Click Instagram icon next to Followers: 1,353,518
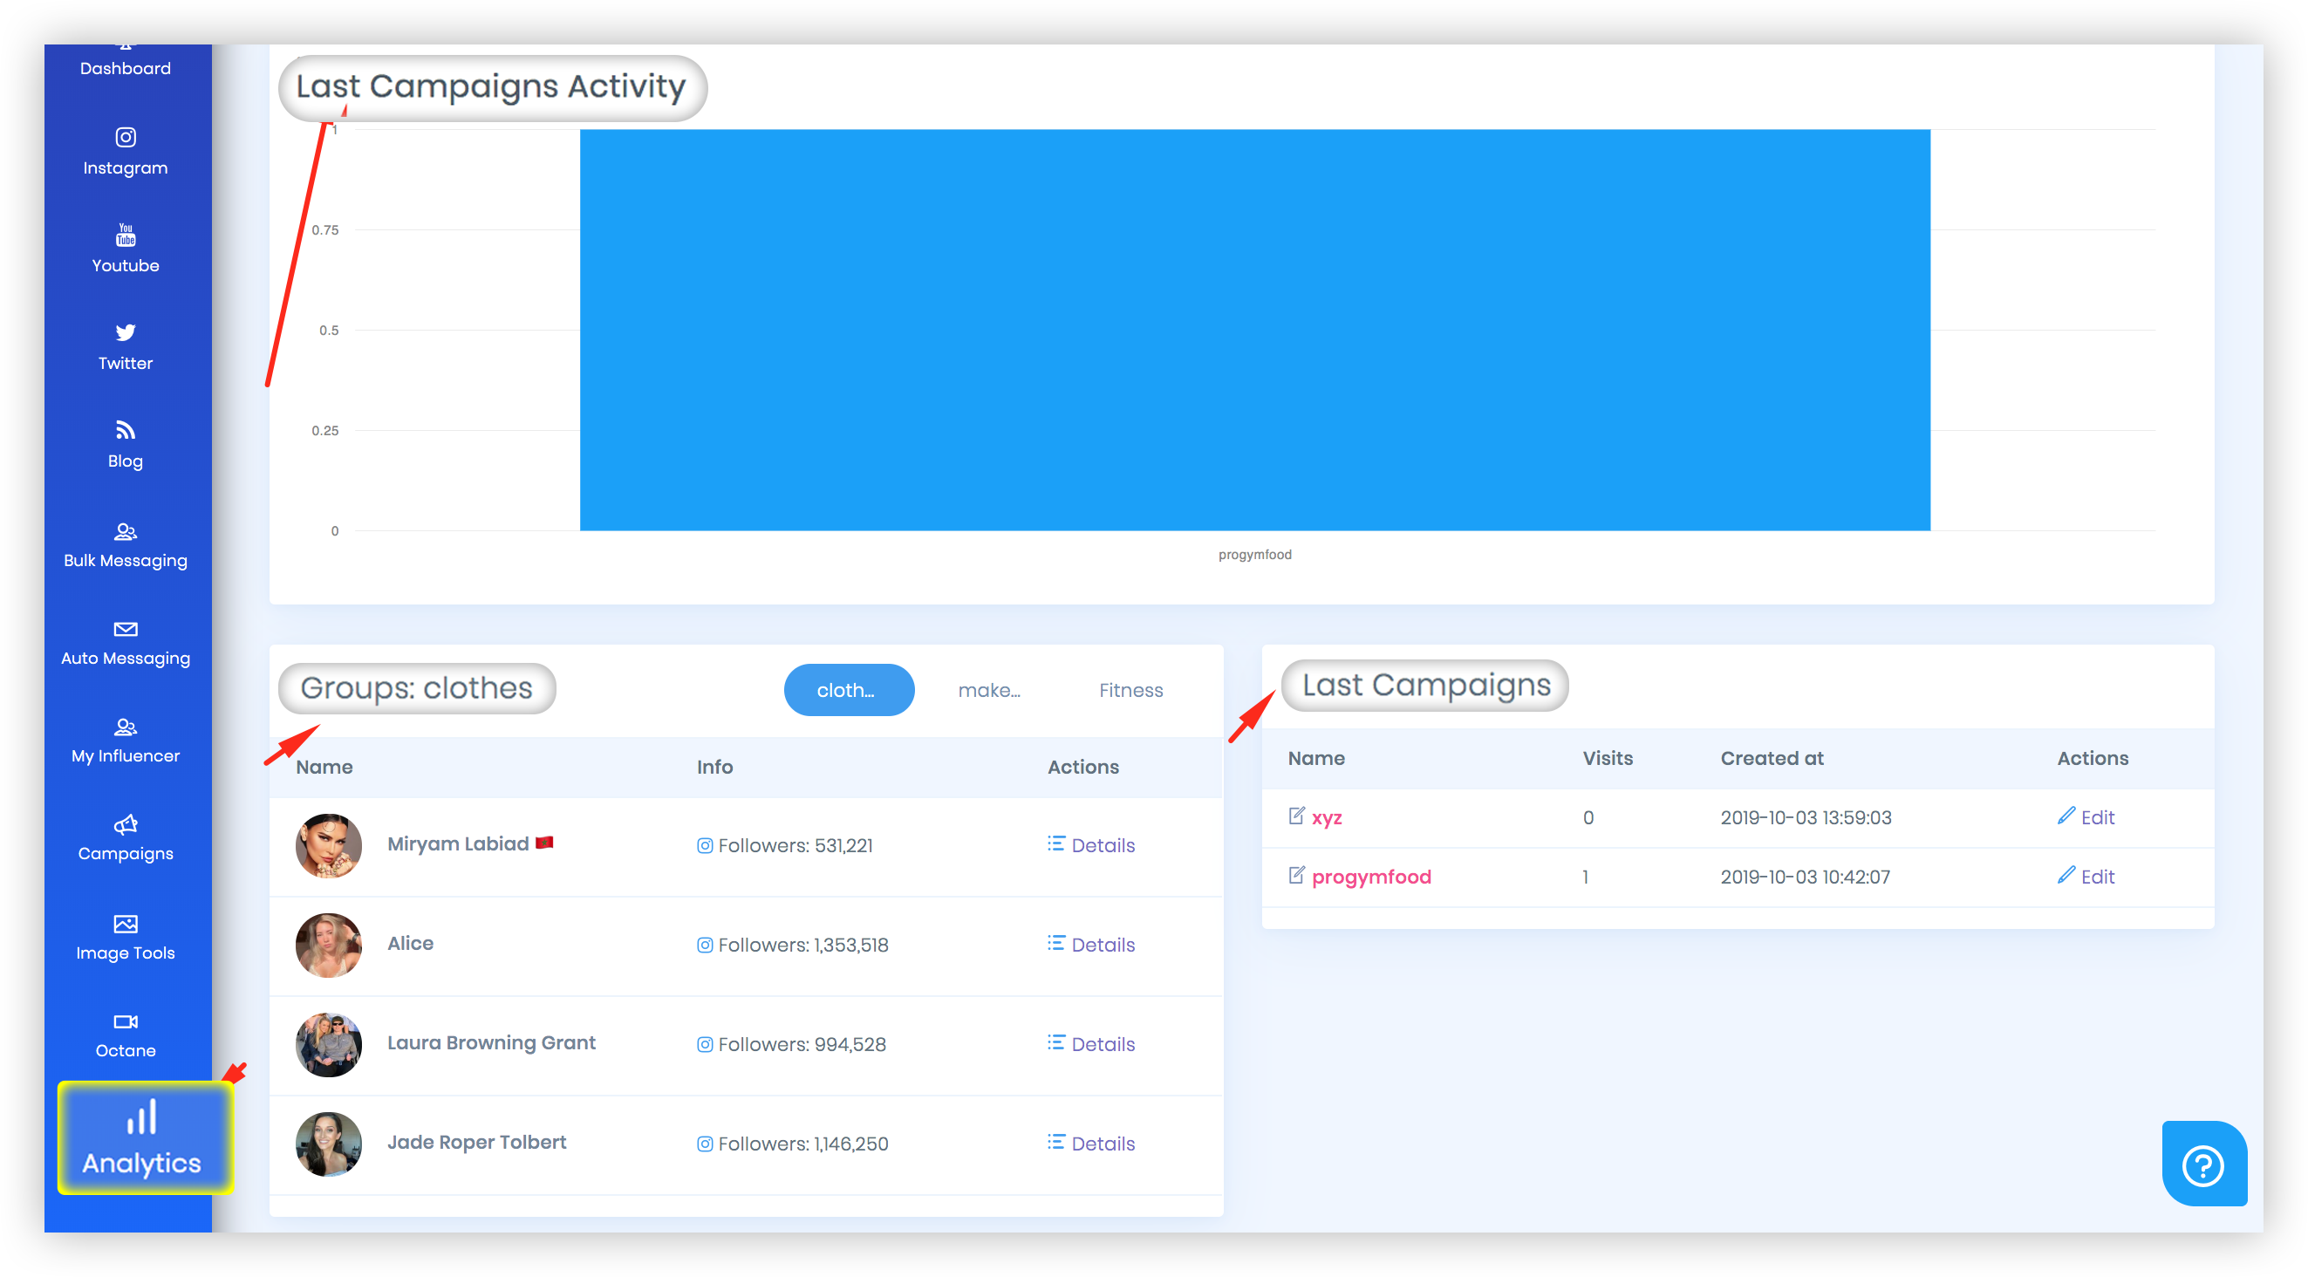The width and height of the screenshot is (2308, 1277). click(x=704, y=945)
